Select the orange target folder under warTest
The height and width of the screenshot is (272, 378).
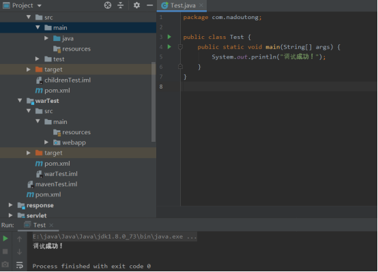(x=39, y=153)
